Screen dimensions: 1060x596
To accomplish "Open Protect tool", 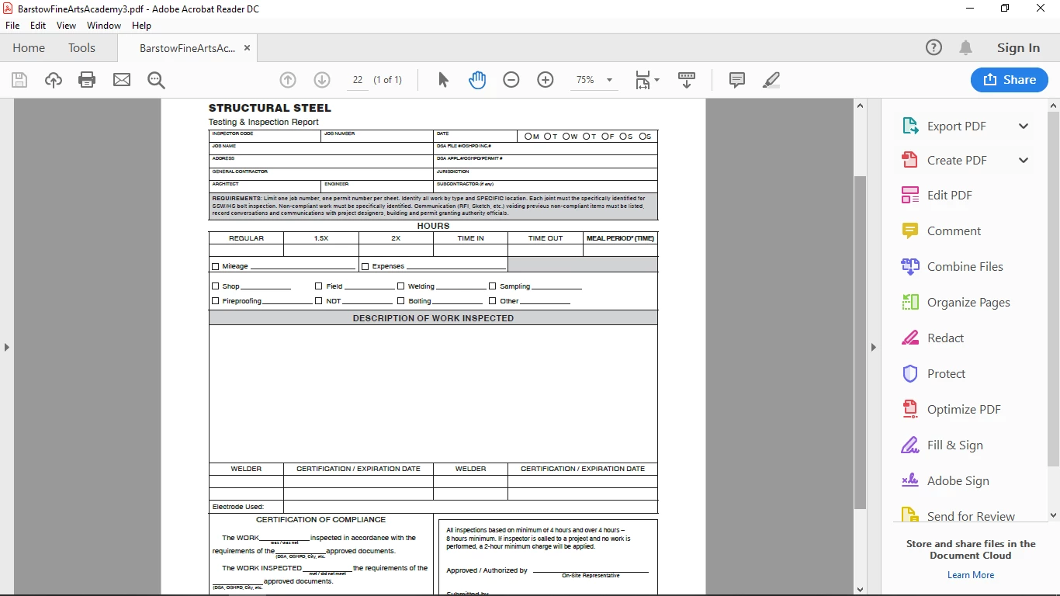I will pyautogui.click(x=934, y=374).
